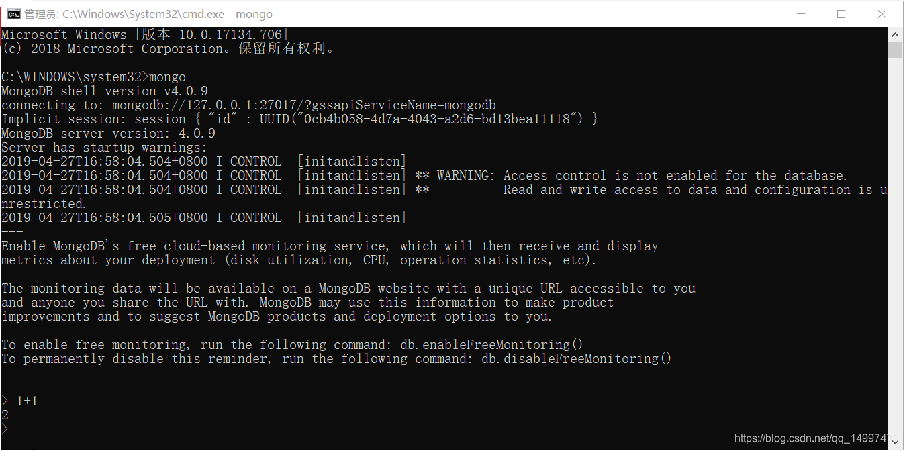Select the mongo shell version line
Image resolution: width=905 pixels, height=451 pixels.
tap(104, 91)
